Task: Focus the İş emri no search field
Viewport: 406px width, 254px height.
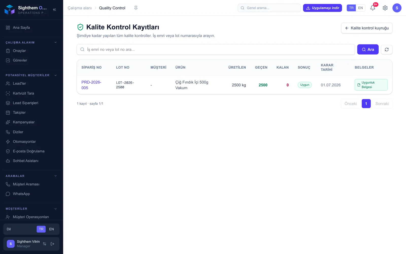Action: coord(216,50)
